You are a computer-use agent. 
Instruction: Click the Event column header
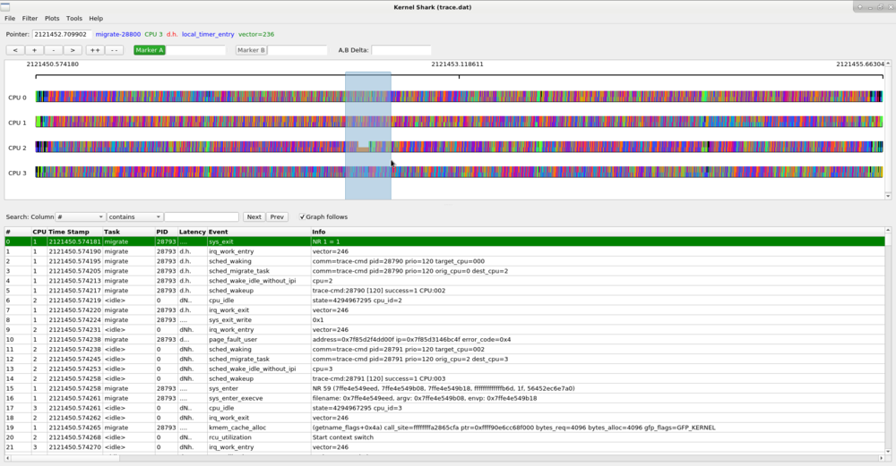pyautogui.click(x=259, y=232)
